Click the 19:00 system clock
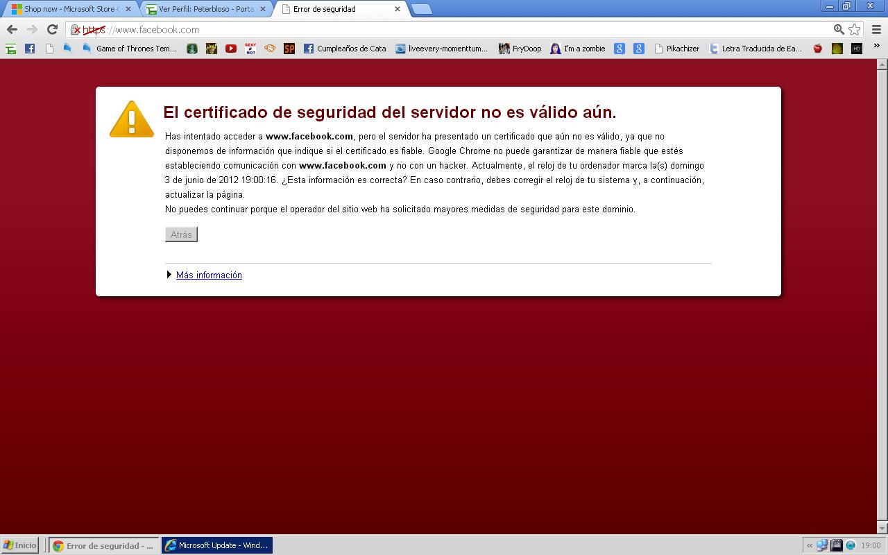The image size is (888, 555). click(x=871, y=546)
